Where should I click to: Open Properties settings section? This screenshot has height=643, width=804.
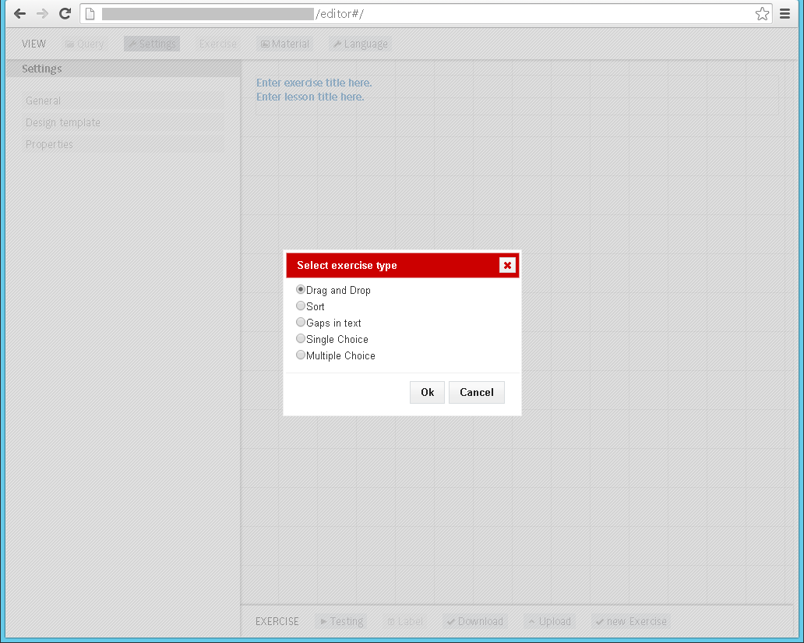(123, 144)
